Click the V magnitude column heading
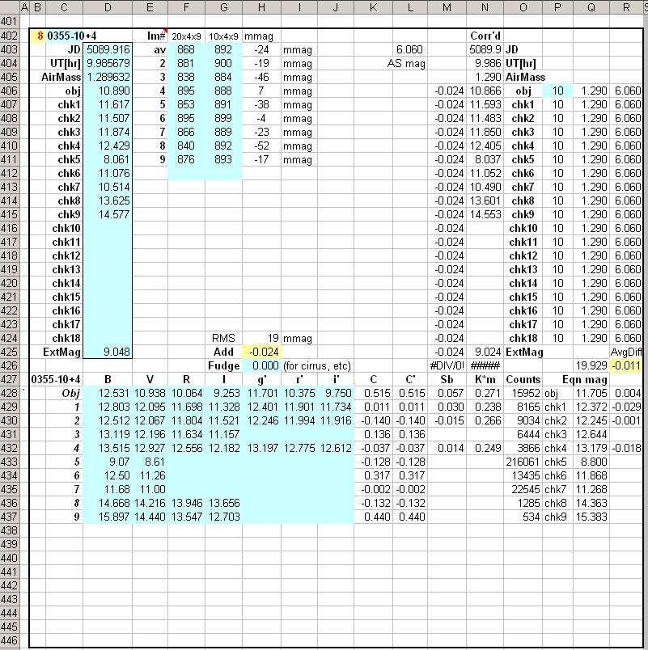Image resolution: width=648 pixels, height=650 pixels. [x=150, y=379]
